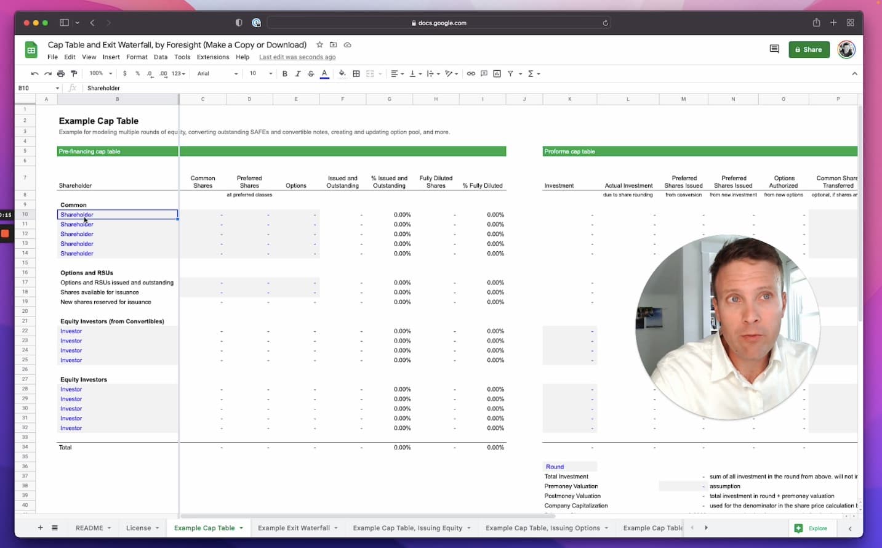This screenshot has width=882, height=548.
Task: Open the Arial font dropdown
Action: 217,73
